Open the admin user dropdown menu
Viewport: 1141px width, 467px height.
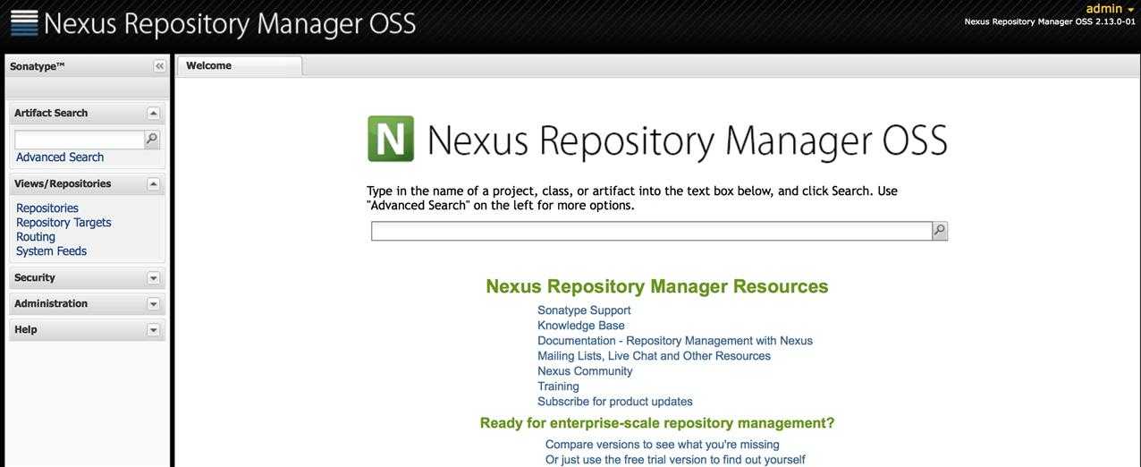tap(1110, 8)
